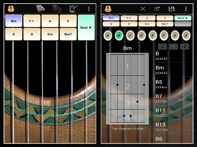This screenshot has width=197, height=147.
Task: Play the large E chord pad
Action: tap(68, 21)
